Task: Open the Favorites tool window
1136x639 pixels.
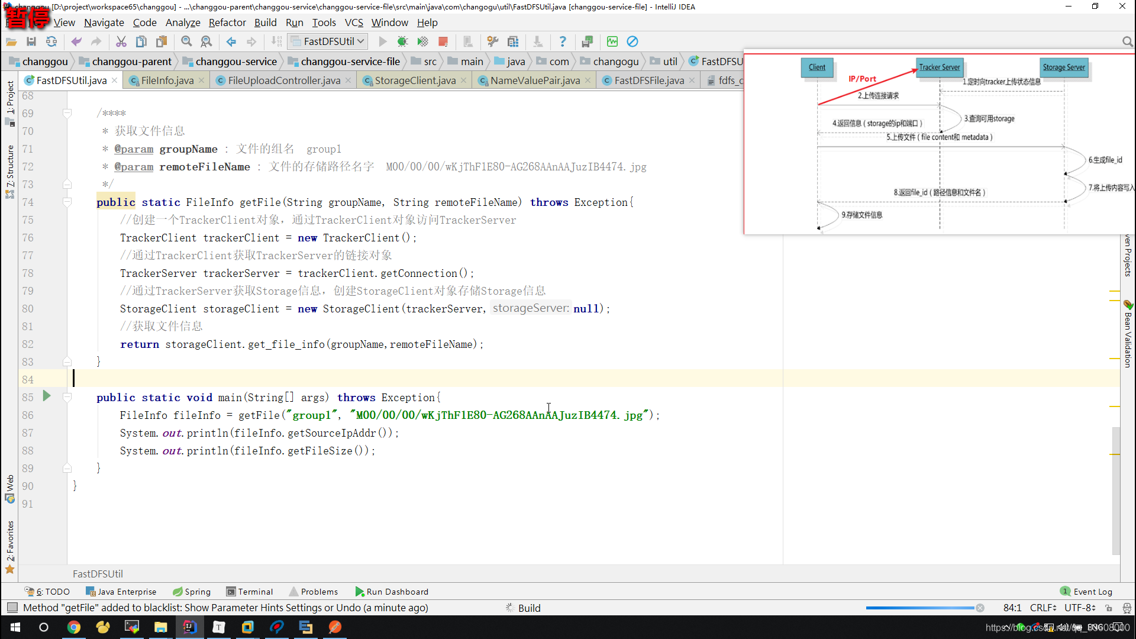Action: tap(10, 547)
